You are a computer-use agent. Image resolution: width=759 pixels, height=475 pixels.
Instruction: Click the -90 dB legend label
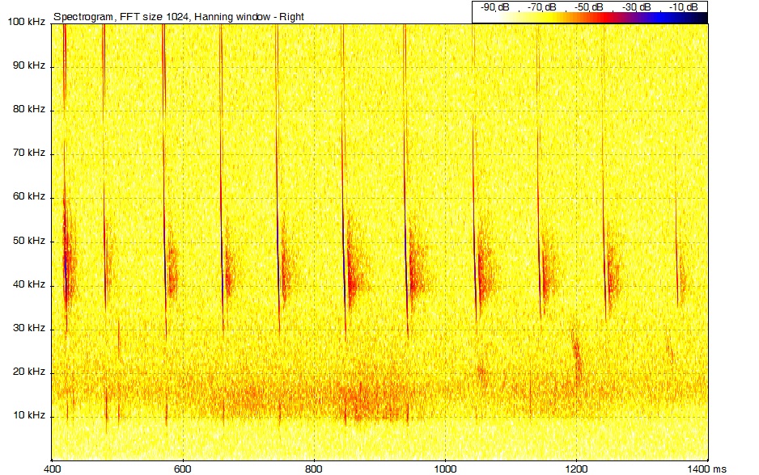point(494,7)
